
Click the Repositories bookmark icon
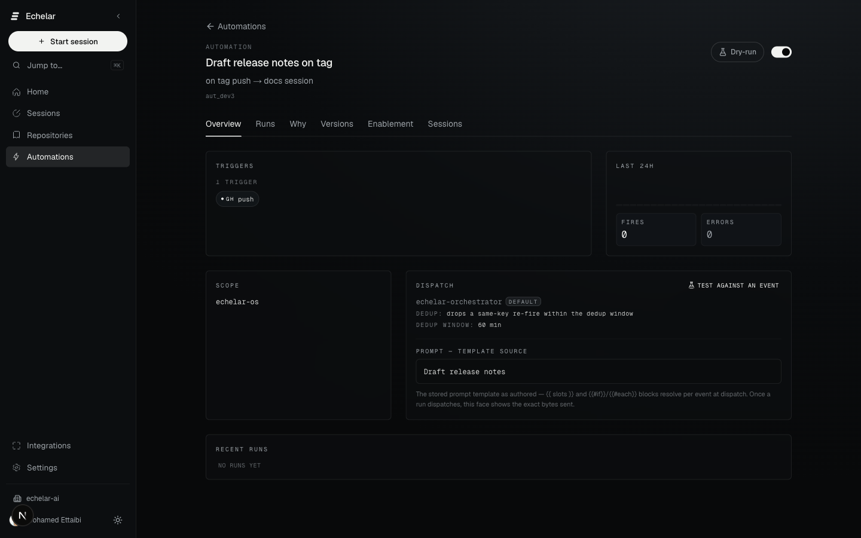coord(17,135)
